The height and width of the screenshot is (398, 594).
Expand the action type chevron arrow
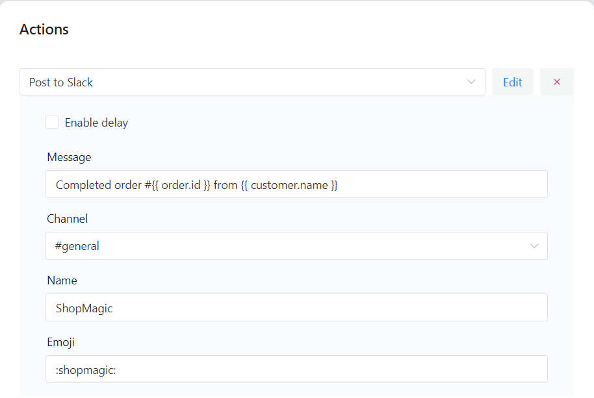471,82
